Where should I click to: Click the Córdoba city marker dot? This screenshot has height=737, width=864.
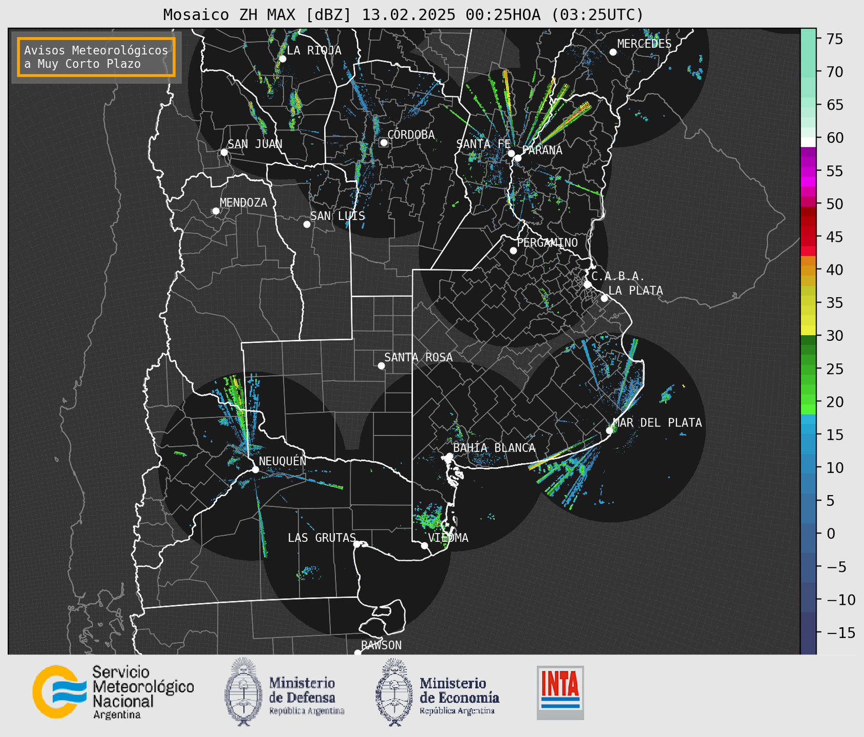point(384,142)
